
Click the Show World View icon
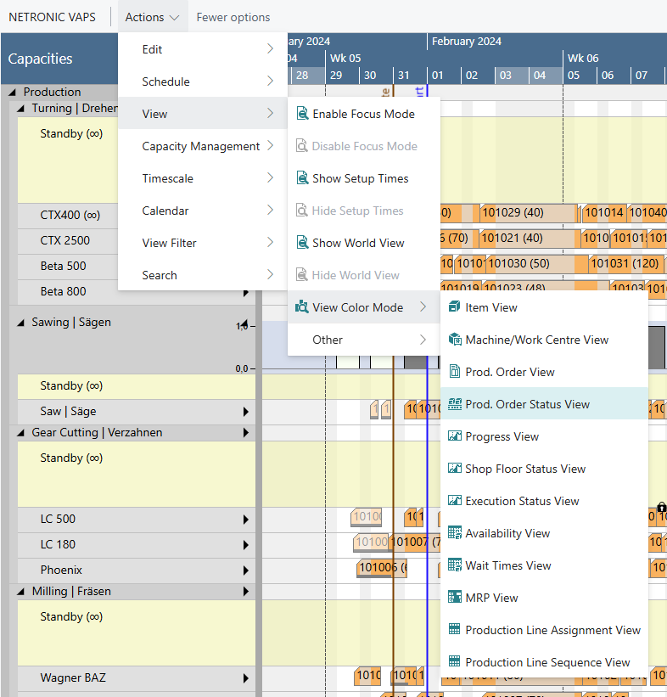coord(302,243)
